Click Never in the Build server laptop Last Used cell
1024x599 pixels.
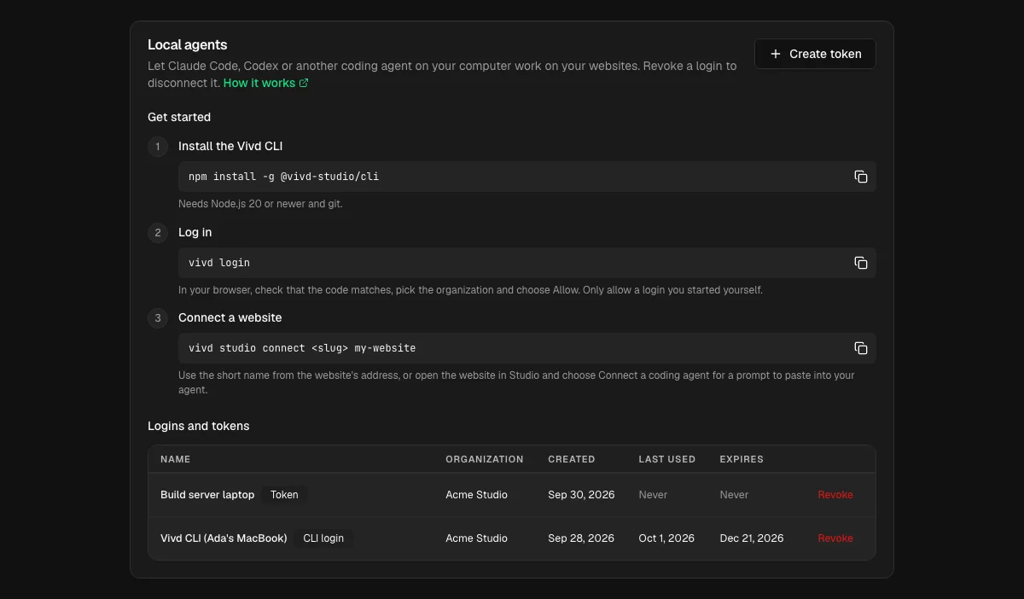point(653,495)
